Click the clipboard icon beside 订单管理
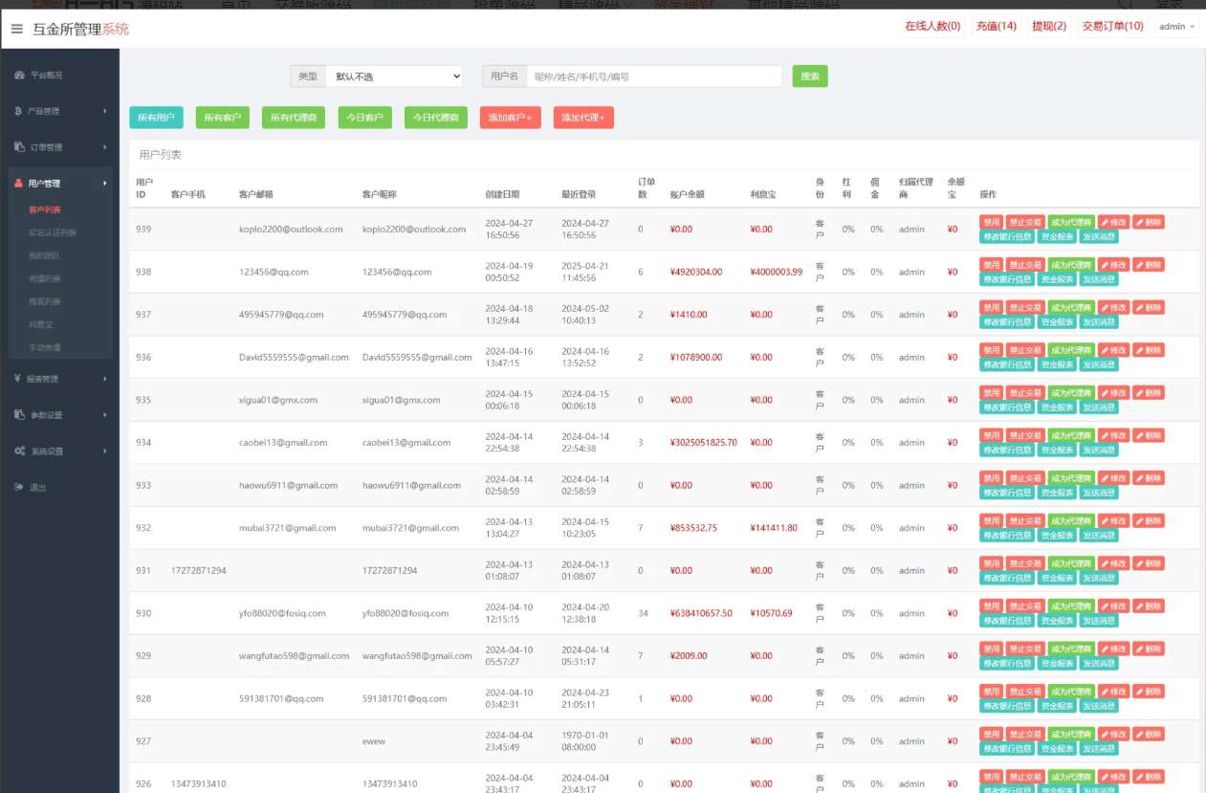 pyautogui.click(x=19, y=147)
